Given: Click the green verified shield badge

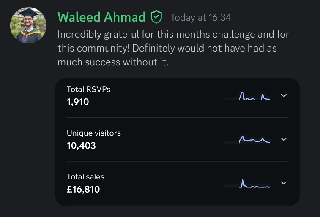Looking at the screenshot, I should [x=156, y=17].
